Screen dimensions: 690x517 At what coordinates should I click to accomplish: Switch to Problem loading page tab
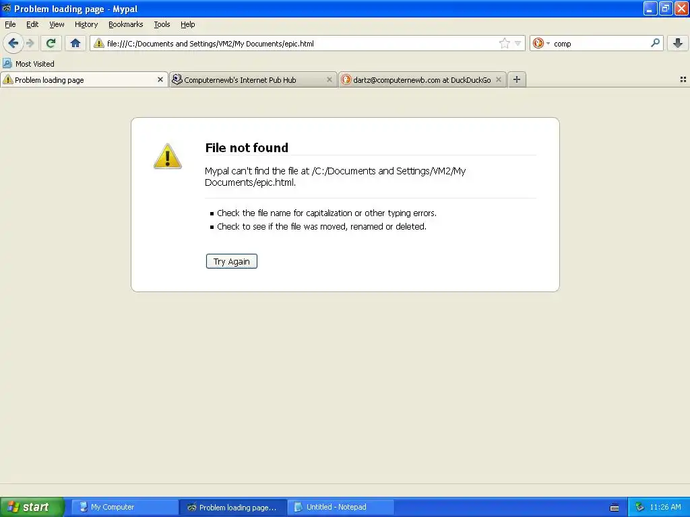pos(84,79)
